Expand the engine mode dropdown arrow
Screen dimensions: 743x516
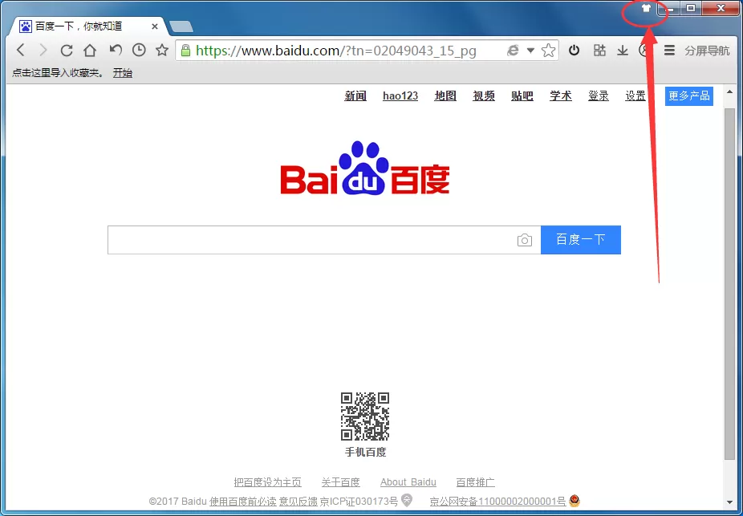coord(530,50)
